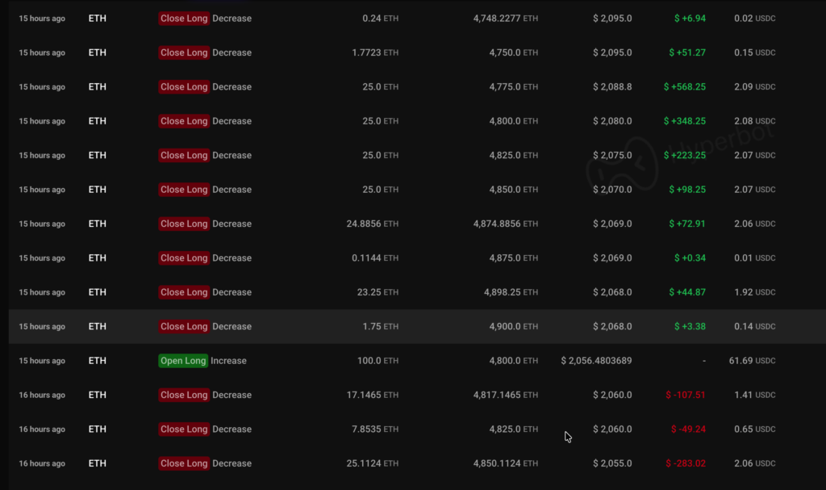Select the -283.02 loss value
This screenshot has height=490, width=826.
coord(686,463)
